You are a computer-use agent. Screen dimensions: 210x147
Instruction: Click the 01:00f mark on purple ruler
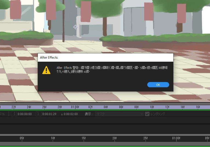pos(75,107)
